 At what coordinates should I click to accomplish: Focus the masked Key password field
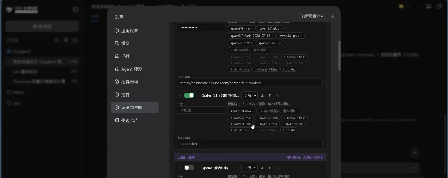pos(201,27)
